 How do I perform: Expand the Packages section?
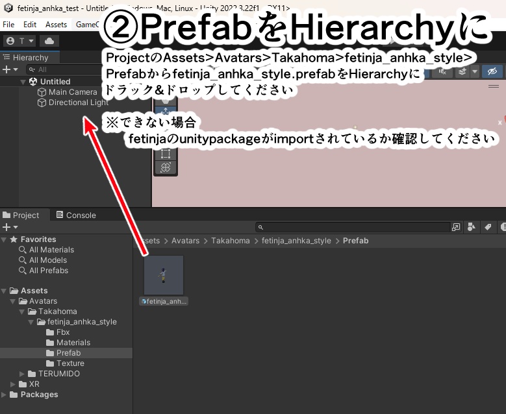pyautogui.click(x=4, y=395)
